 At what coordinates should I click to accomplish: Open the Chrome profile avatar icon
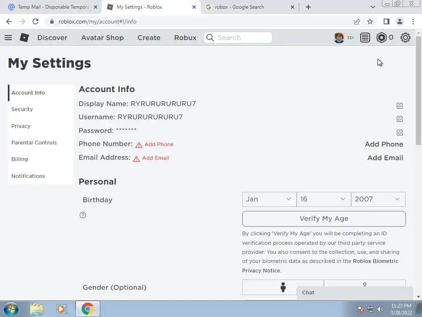coord(400,21)
